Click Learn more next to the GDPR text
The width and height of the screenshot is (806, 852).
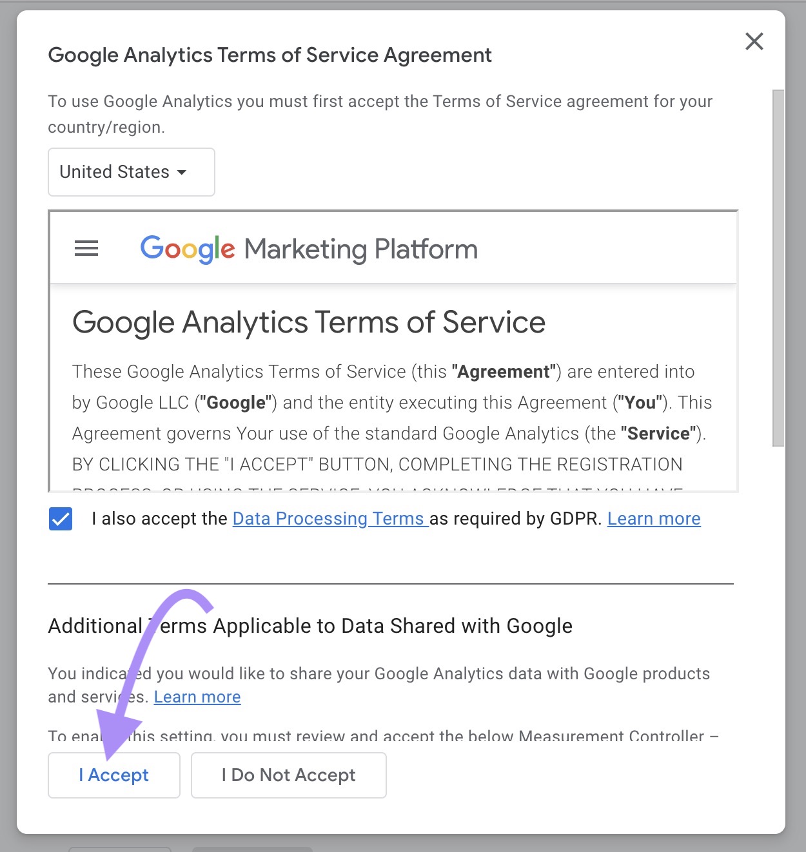tap(653, 518)
